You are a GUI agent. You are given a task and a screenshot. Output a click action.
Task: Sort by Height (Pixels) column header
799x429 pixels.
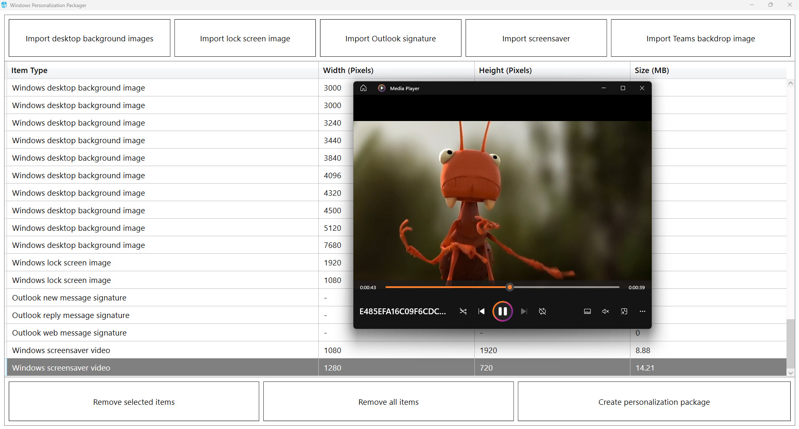coord(552,70)
